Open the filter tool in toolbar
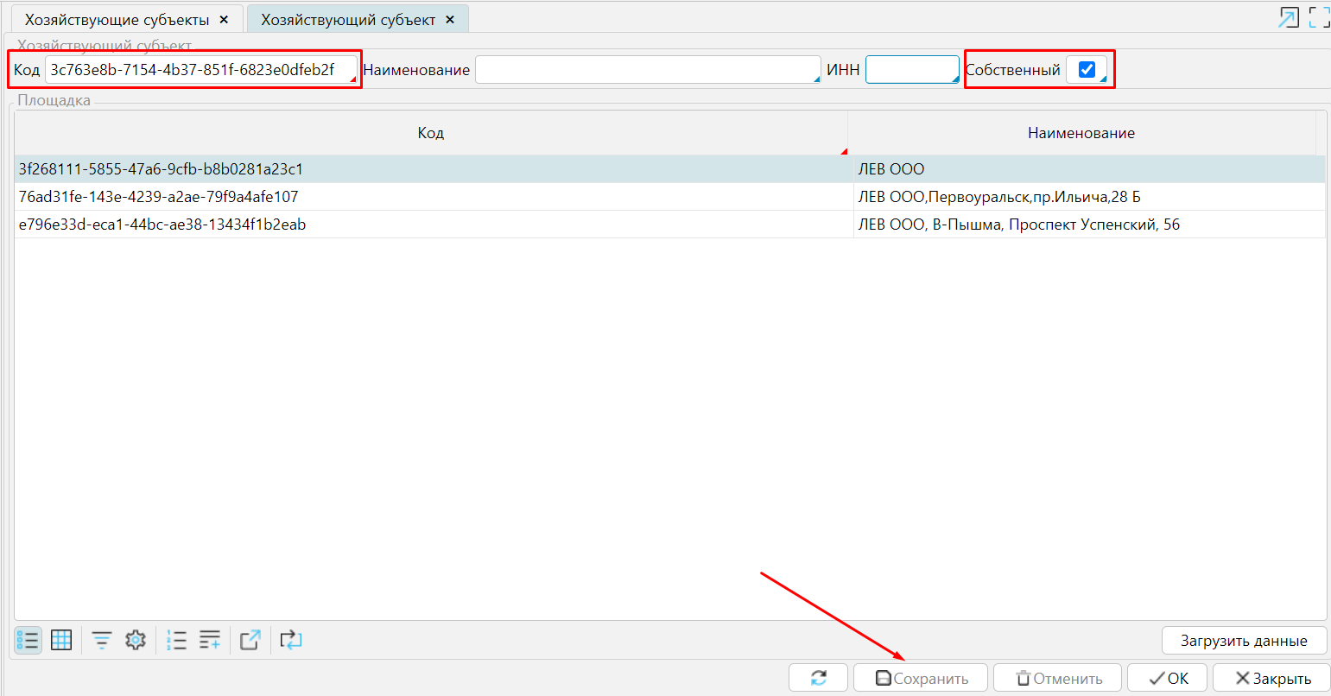 [x=102, y=640]
